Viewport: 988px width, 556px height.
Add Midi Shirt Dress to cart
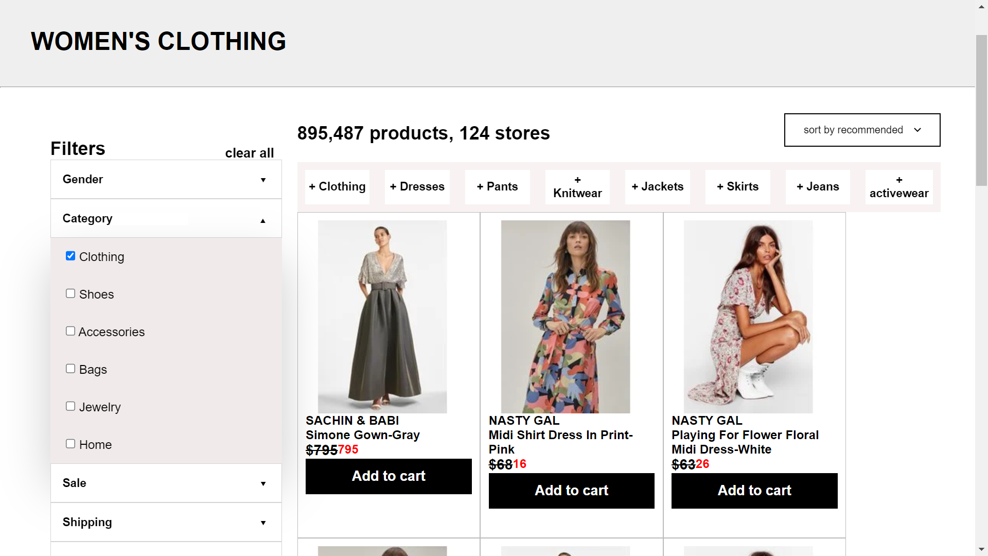[x=571, y=491]
